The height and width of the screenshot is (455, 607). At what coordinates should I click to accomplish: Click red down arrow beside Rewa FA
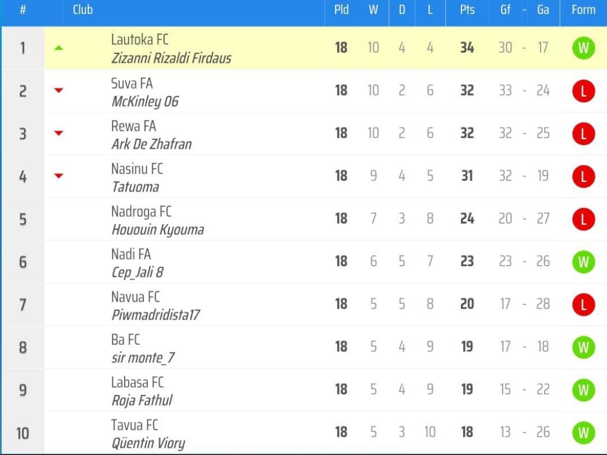(x=58, y=133)
